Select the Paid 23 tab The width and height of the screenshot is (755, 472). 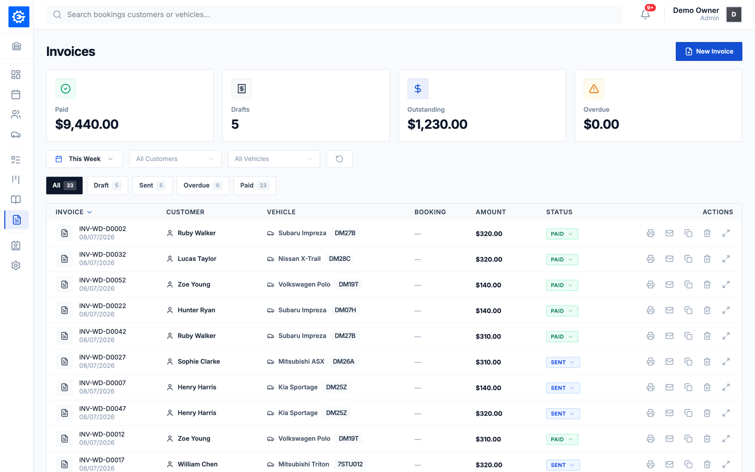(255, 185)
